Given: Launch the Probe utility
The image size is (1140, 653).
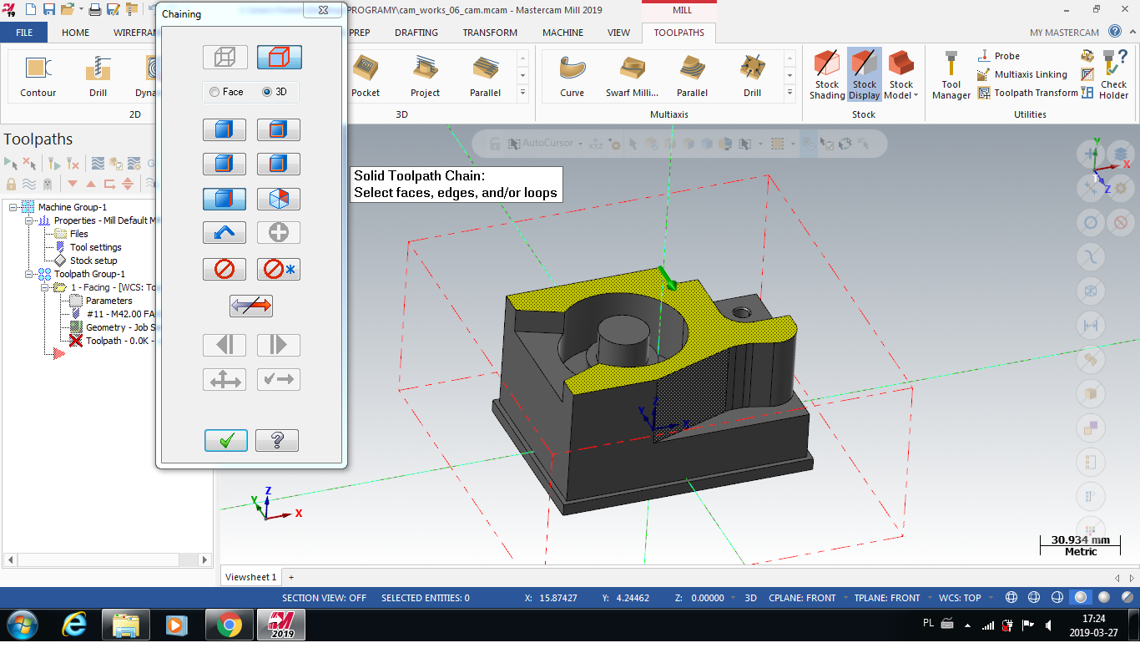Looking at the screenshot, I should [x=998, y=56].
